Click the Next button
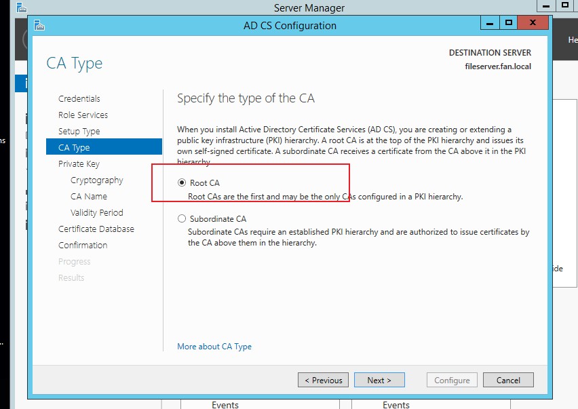The width and height of the screenshot is (578, 409). tap(379, 380)
